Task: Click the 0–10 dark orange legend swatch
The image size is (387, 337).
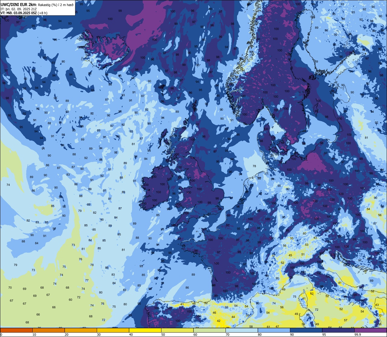Action: [x=16, y=330]
